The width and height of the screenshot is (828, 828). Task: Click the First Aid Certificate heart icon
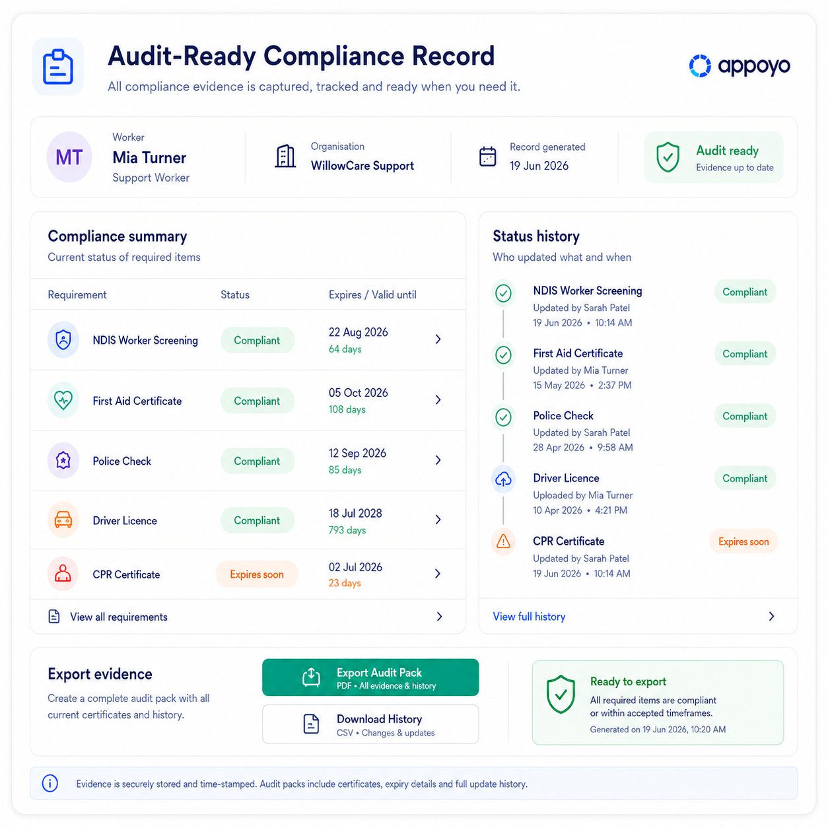point(63,400)
